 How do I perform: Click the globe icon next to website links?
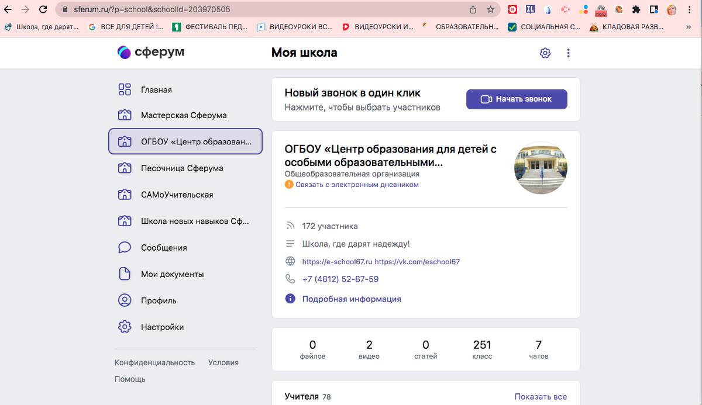(290, 261)
